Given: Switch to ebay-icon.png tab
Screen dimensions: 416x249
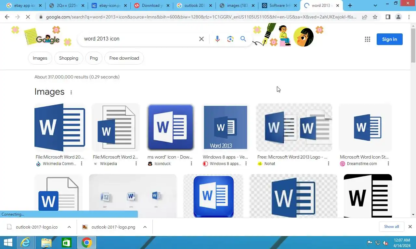Looking at the screenshot, I should (109, 6).
